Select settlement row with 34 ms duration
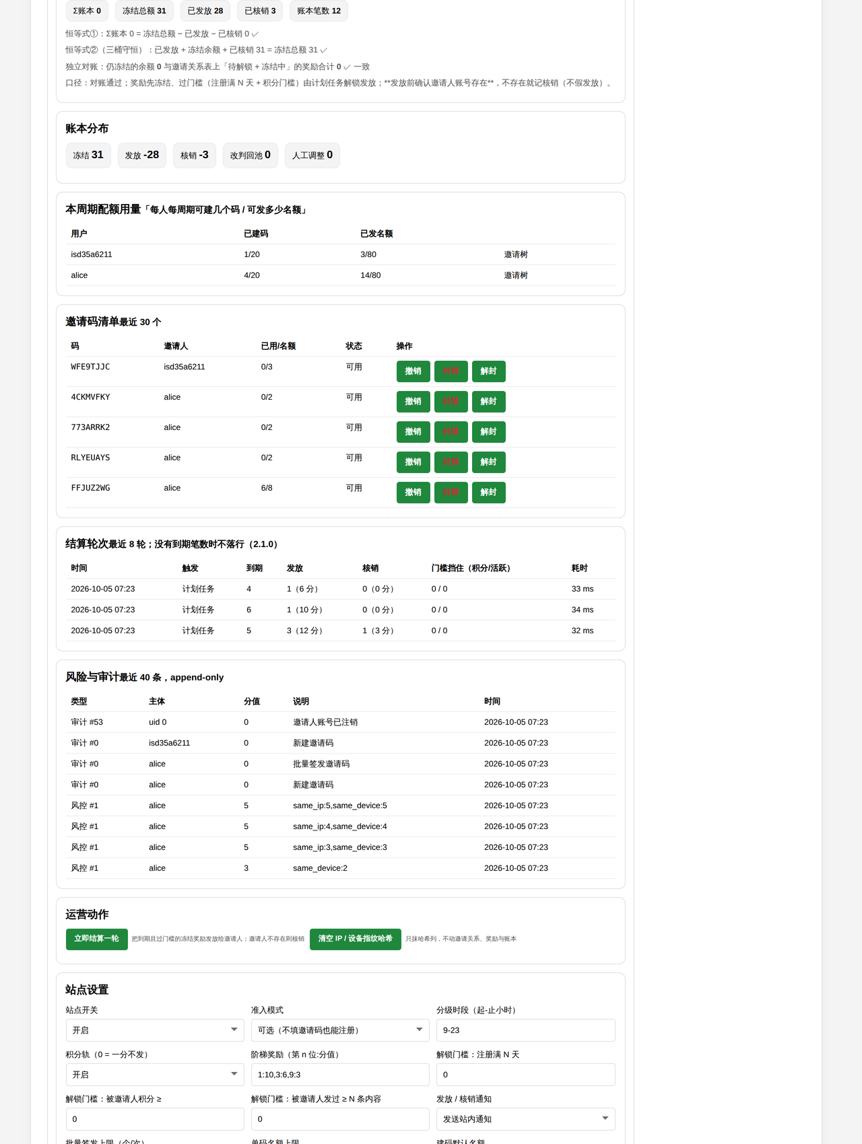This screenshot has height=1144, width=862. click(x=340, y=610)
